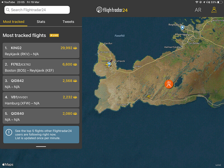Tap the Apple Maps logo
The image size is (224, 168).
8,164
